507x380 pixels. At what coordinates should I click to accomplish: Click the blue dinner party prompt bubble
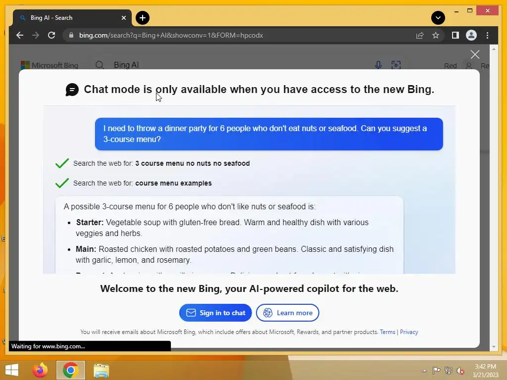click(269, 134)
